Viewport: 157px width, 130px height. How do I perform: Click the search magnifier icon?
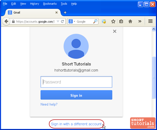click(95, 22)
